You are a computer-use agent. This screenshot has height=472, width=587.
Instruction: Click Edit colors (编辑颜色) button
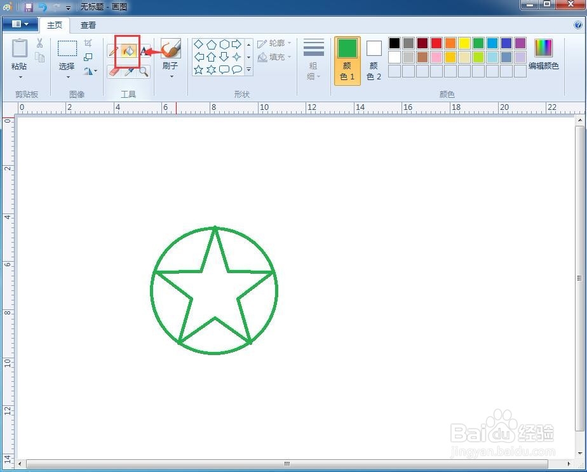click(x=544, y=55)
